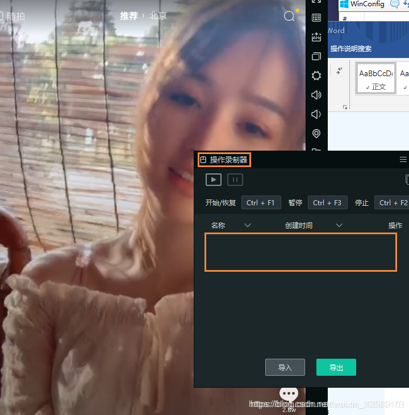The image size is (409, 415).
Task: Open the comment bubble icon on the video
Action: pyautogui.click(x=289, y=394)
